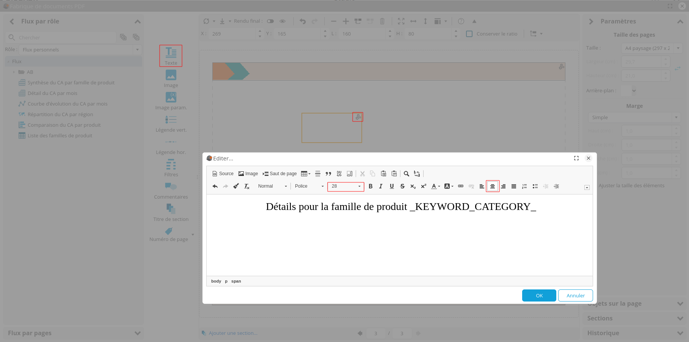The height and width of the screenshot is (342, 689).
Task: Click the cut icon in the editor toolbar
Action: tap(363, 174)
